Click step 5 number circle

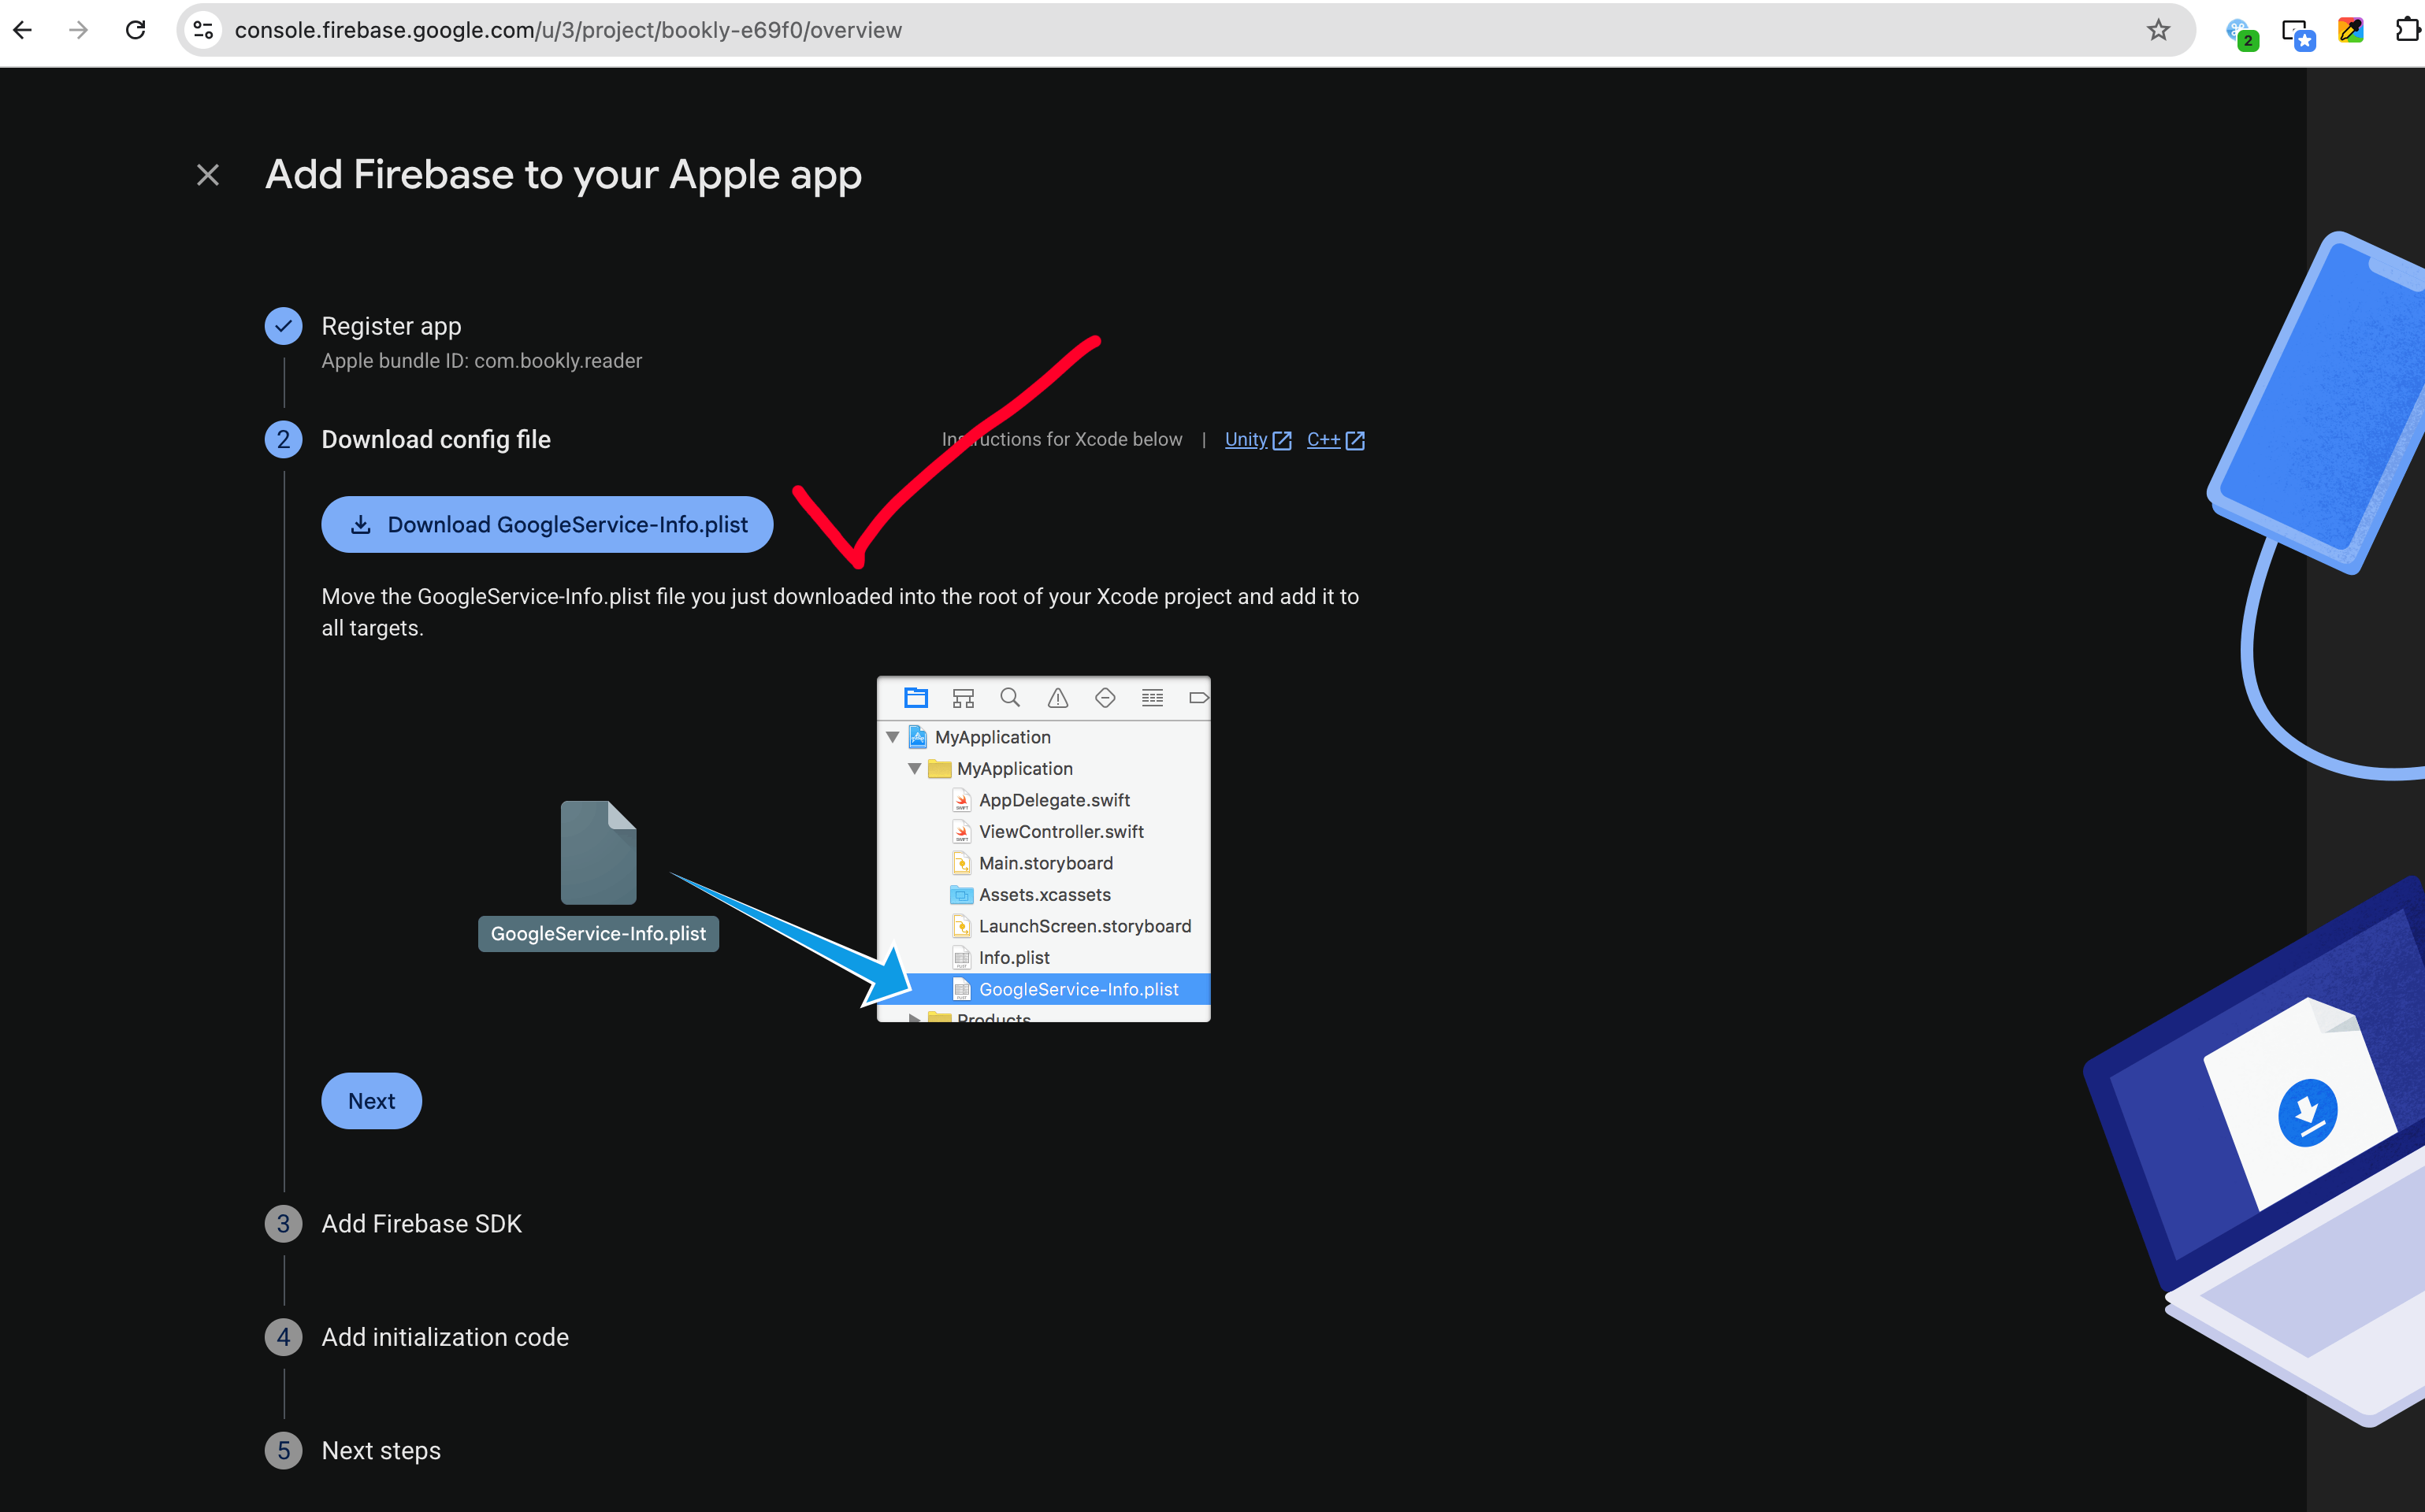tap(283, 1451)
